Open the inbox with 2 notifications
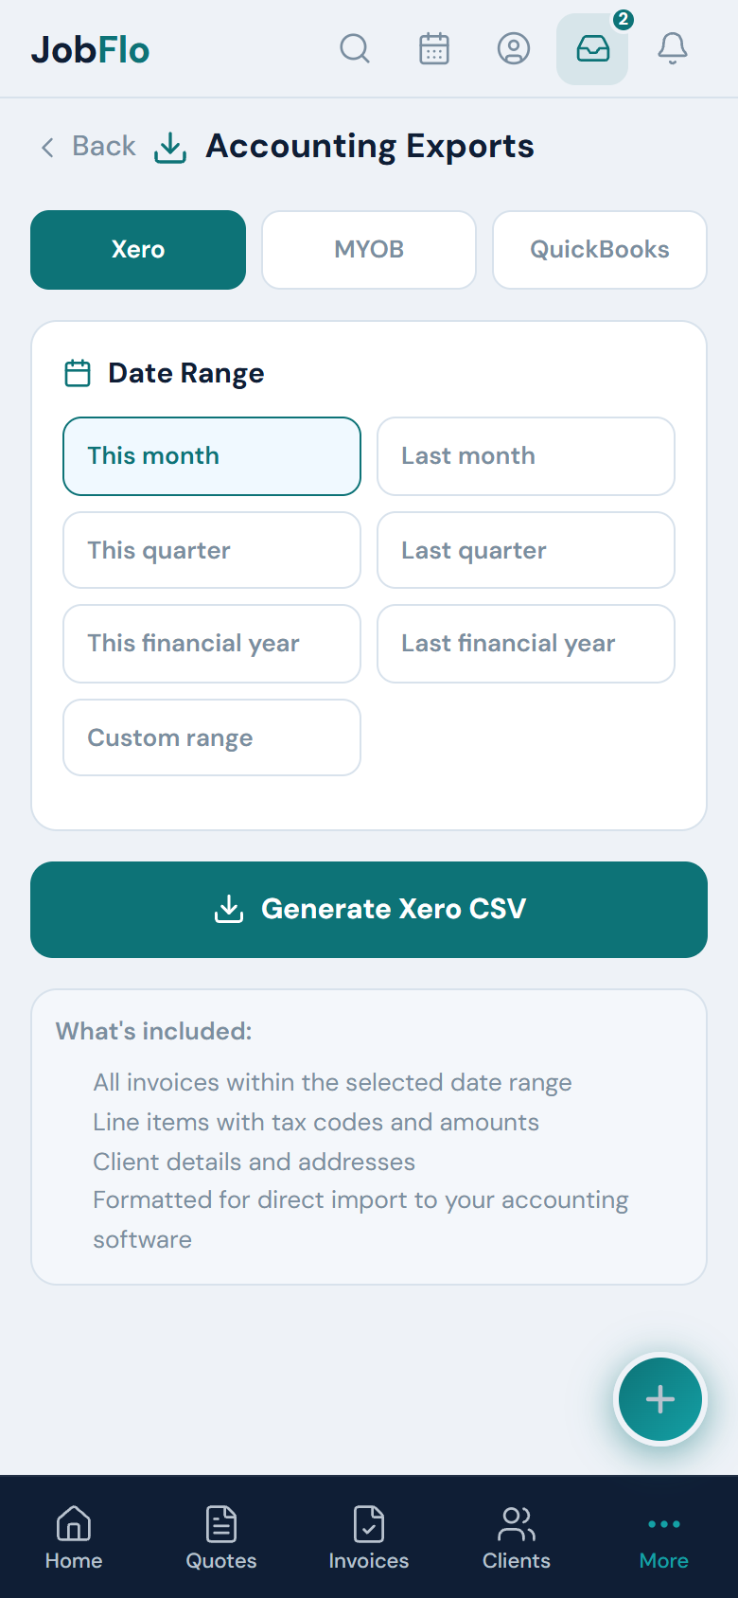The image size is (738, 1598). [x=592, y=48]
